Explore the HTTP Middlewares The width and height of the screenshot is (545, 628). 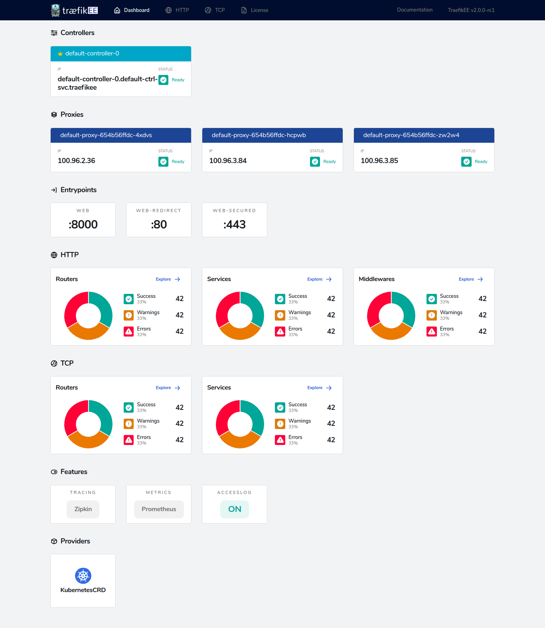[x=471, y=279]
